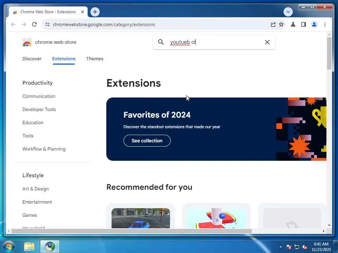Click the browser forward arrow
The height and width of the screenshot is (253, 338).
click(24, 24)
